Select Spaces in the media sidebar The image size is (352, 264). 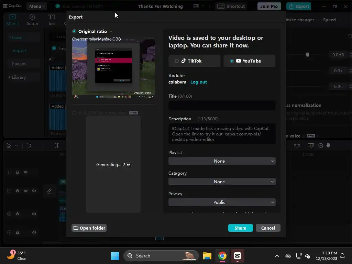pyautogui.click(x=19, y=64)
